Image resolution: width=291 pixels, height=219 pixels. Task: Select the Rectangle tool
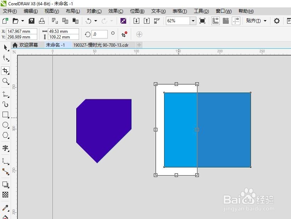(6, 115)
